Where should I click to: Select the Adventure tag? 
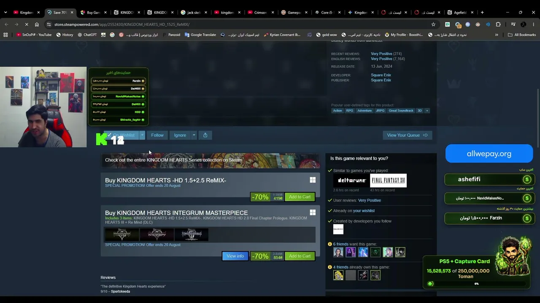click(x=364, y=111)
